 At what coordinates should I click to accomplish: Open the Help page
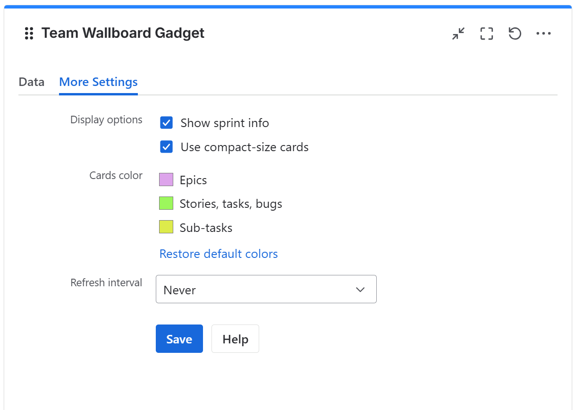point(235,339)
